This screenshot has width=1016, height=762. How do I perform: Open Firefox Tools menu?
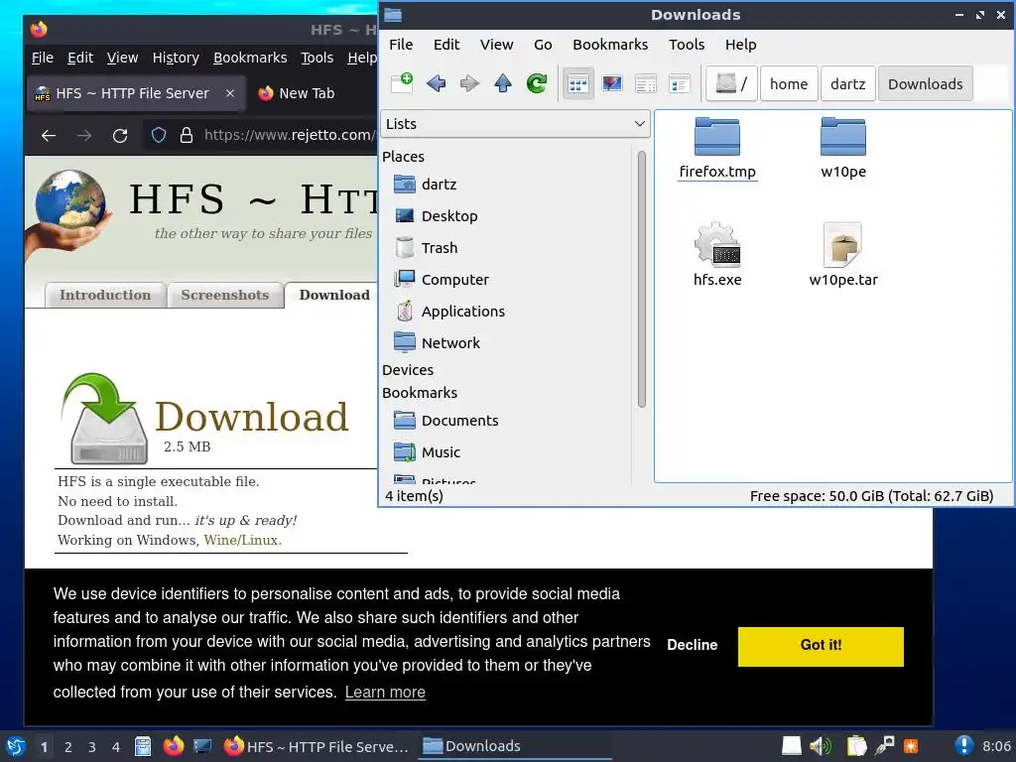[317, 58]
